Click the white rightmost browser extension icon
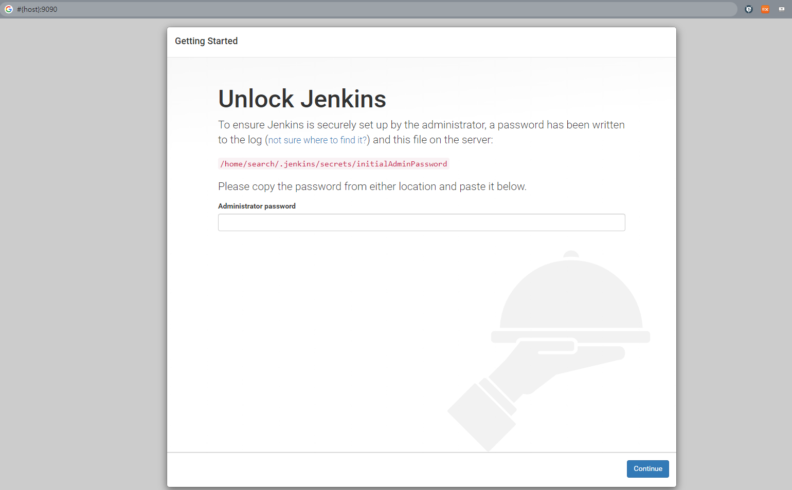 pos(782,9)
